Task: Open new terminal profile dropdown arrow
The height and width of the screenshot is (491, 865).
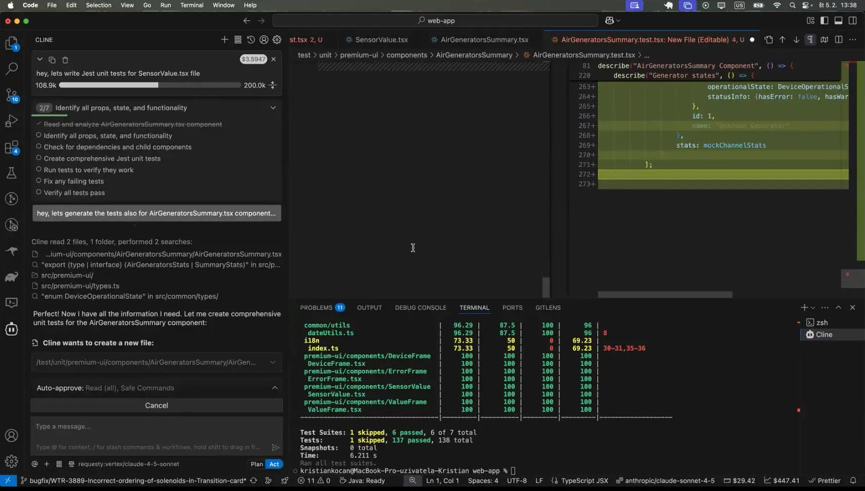Action: click(813, 308)
